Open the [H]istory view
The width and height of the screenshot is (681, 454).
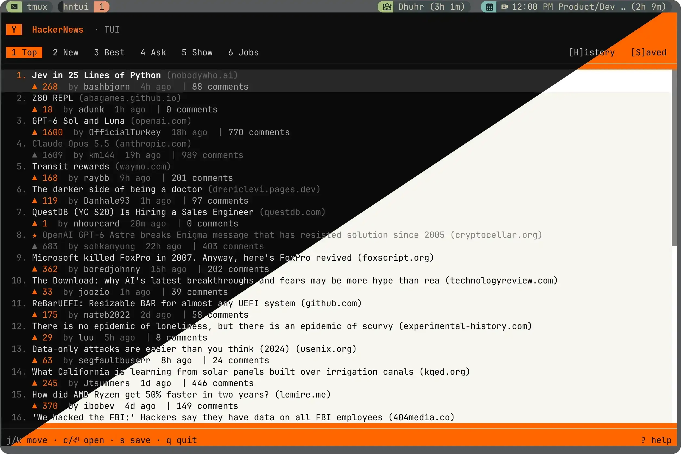click(592, 52)
